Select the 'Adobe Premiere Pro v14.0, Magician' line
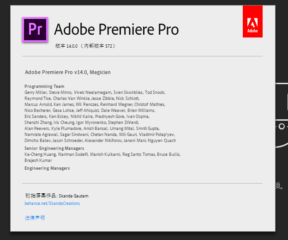This screenshot has width=288, height=240. (x=67, y=72)
